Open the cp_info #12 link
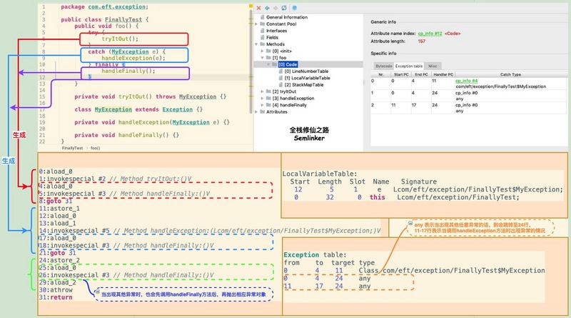 pos(430,34)
